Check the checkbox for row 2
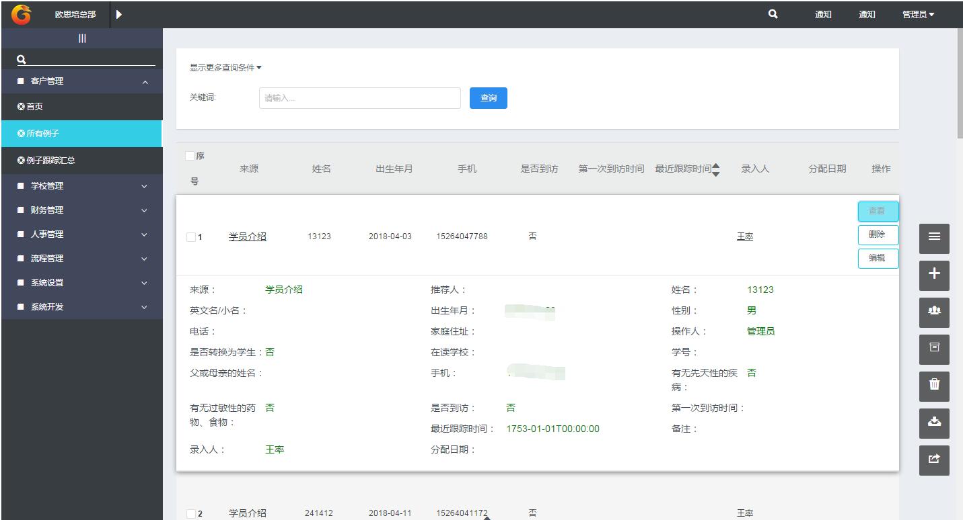This screenshot has height=520, width=963. [191, 514]
